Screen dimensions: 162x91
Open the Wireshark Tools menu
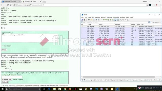[x=128, y=17]
